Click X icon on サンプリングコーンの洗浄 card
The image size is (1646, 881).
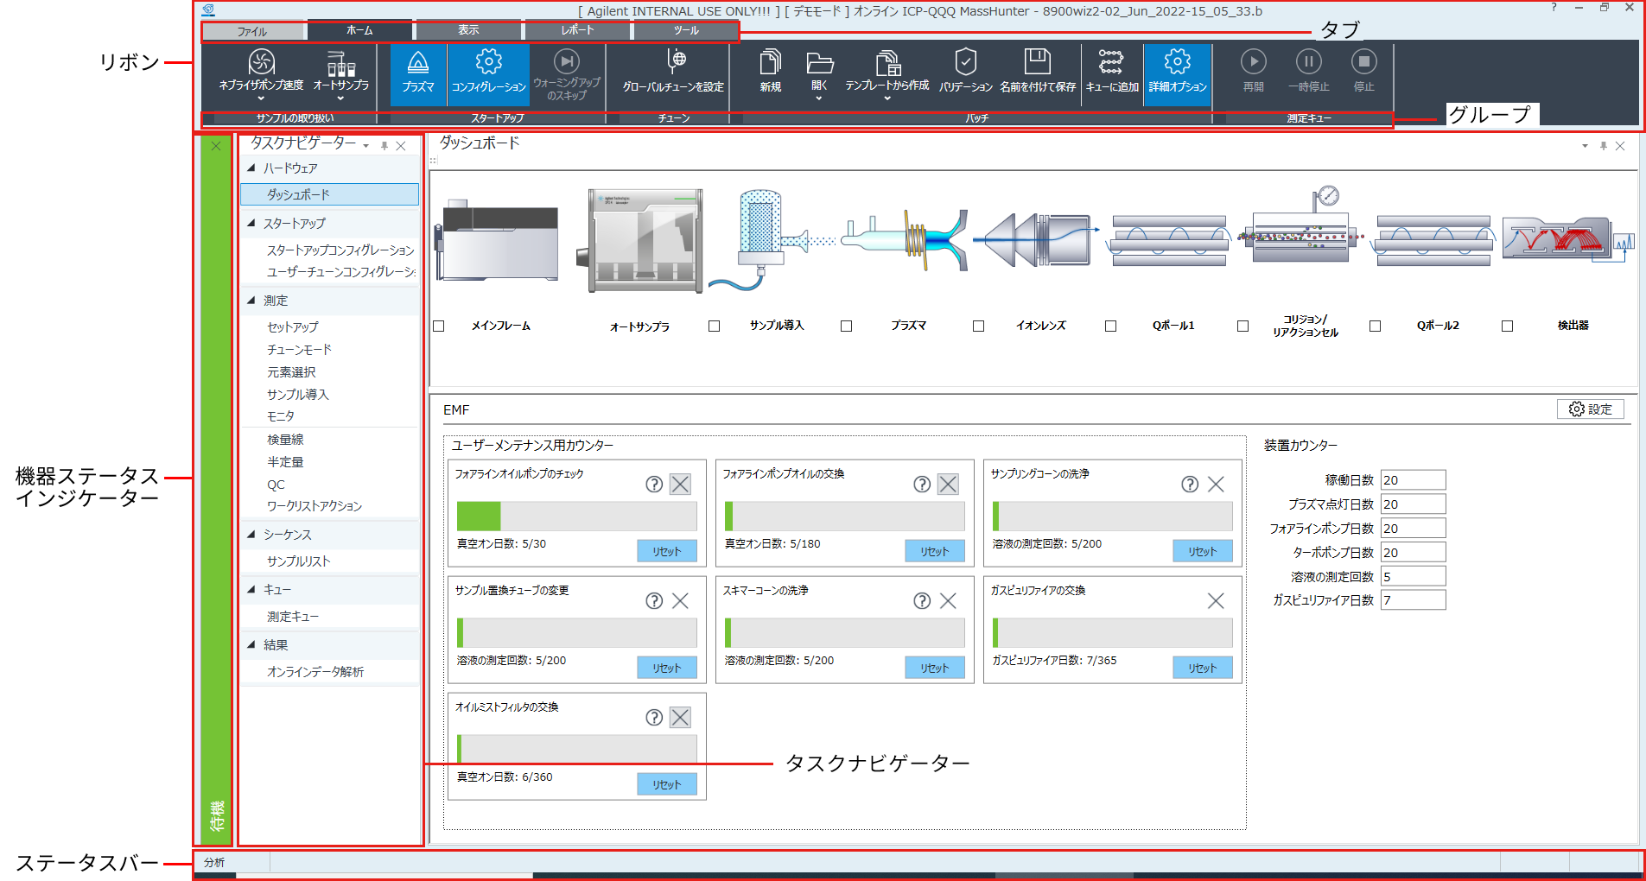pyautogui.click(x=1216, y=485)
